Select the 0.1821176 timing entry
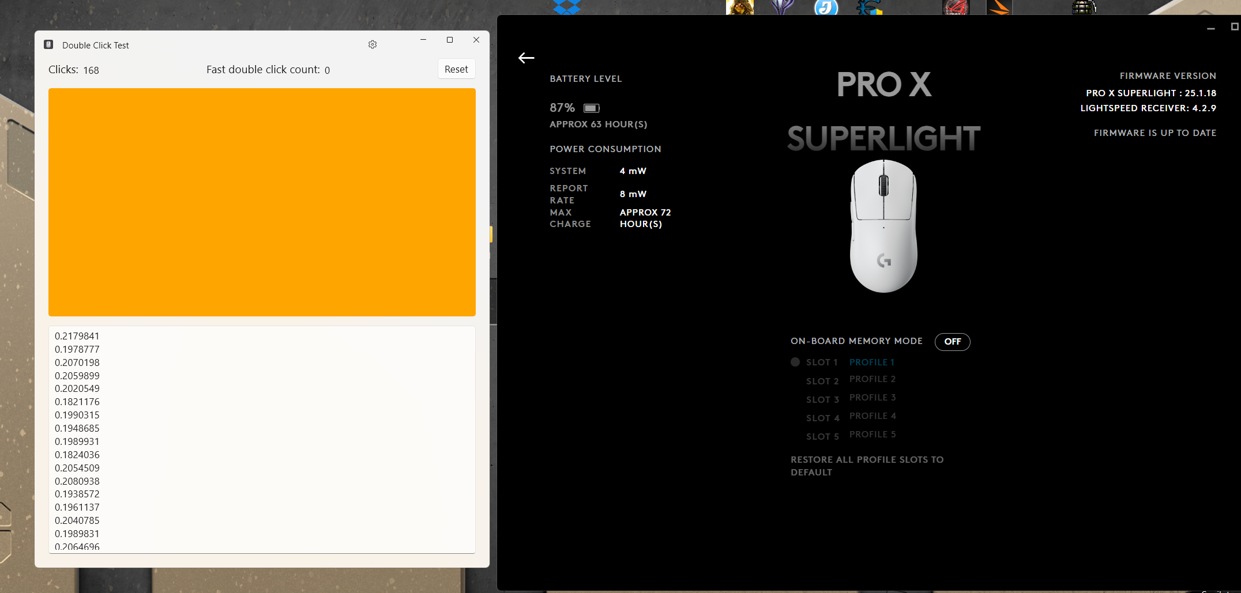 pos(77,402)
